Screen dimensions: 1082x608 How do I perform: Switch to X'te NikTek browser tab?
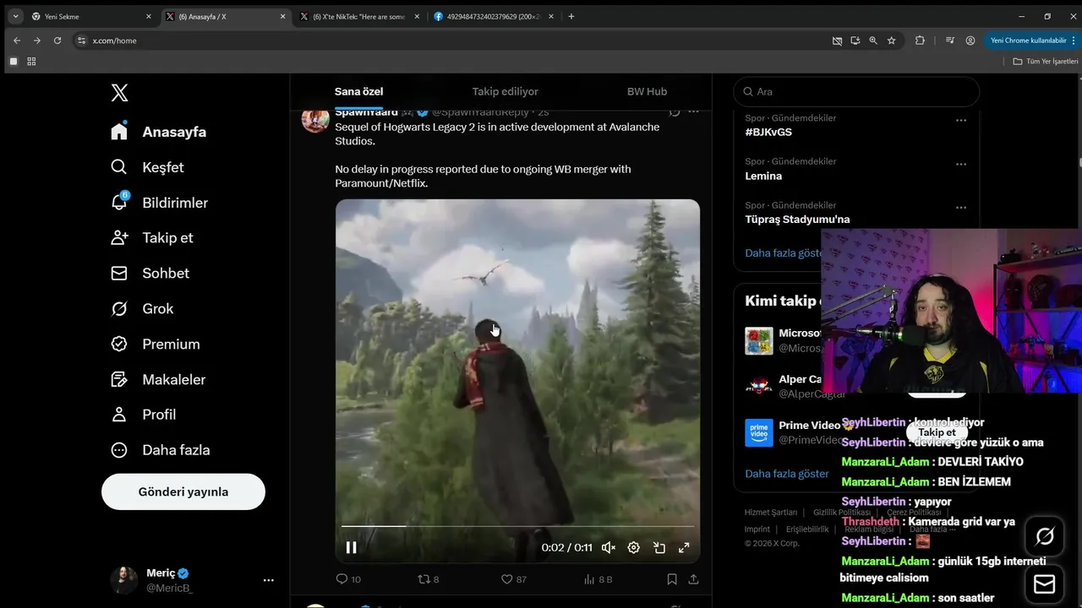pyautogui.click(x=358, y=16)
